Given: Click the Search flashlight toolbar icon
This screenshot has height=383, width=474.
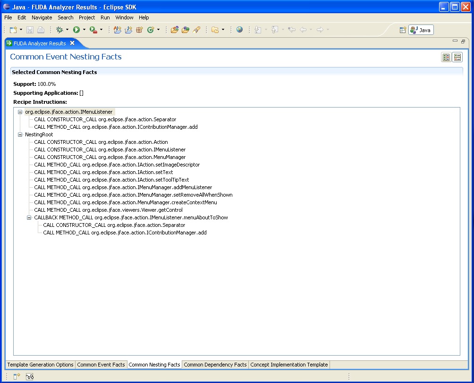Looking at the screenshot, I should 197,30.
